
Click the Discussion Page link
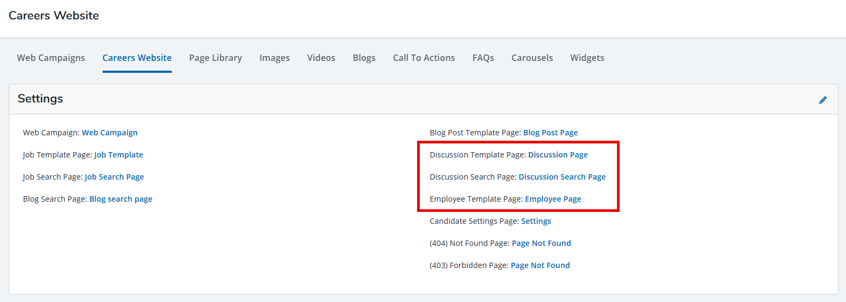(558, 155)
